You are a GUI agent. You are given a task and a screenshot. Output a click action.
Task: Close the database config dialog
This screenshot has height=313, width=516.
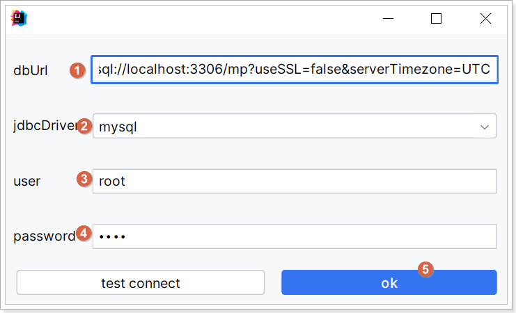486,18
